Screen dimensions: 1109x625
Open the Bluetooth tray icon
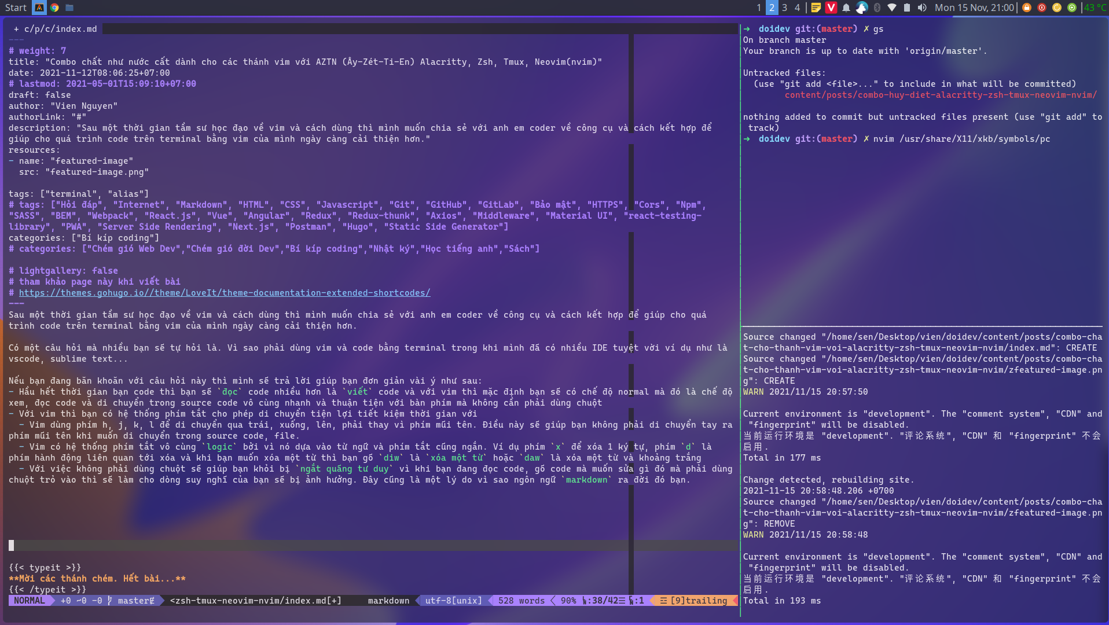[876, 8]
